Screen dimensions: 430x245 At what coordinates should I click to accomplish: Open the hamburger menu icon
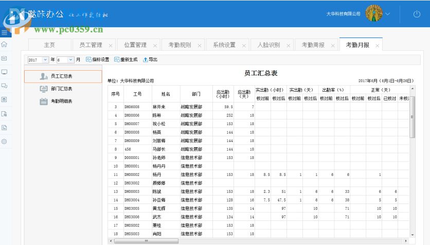[5, 33]
